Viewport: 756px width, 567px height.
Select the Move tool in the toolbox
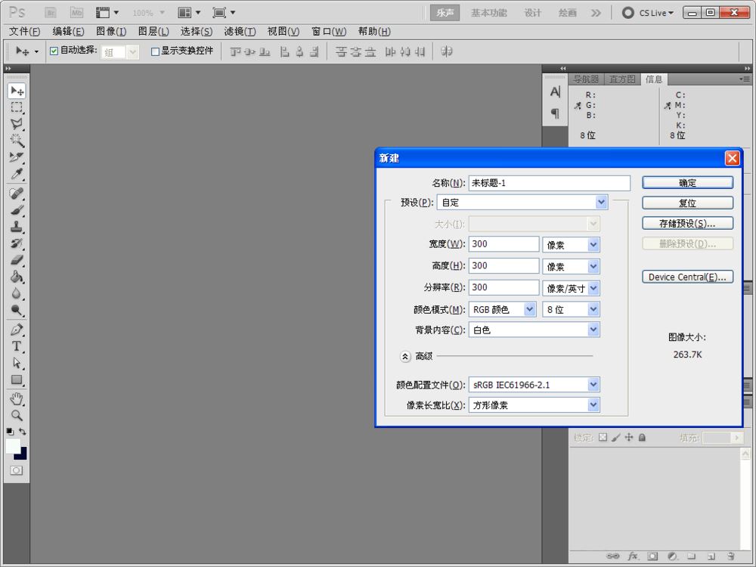click(17, 91)
